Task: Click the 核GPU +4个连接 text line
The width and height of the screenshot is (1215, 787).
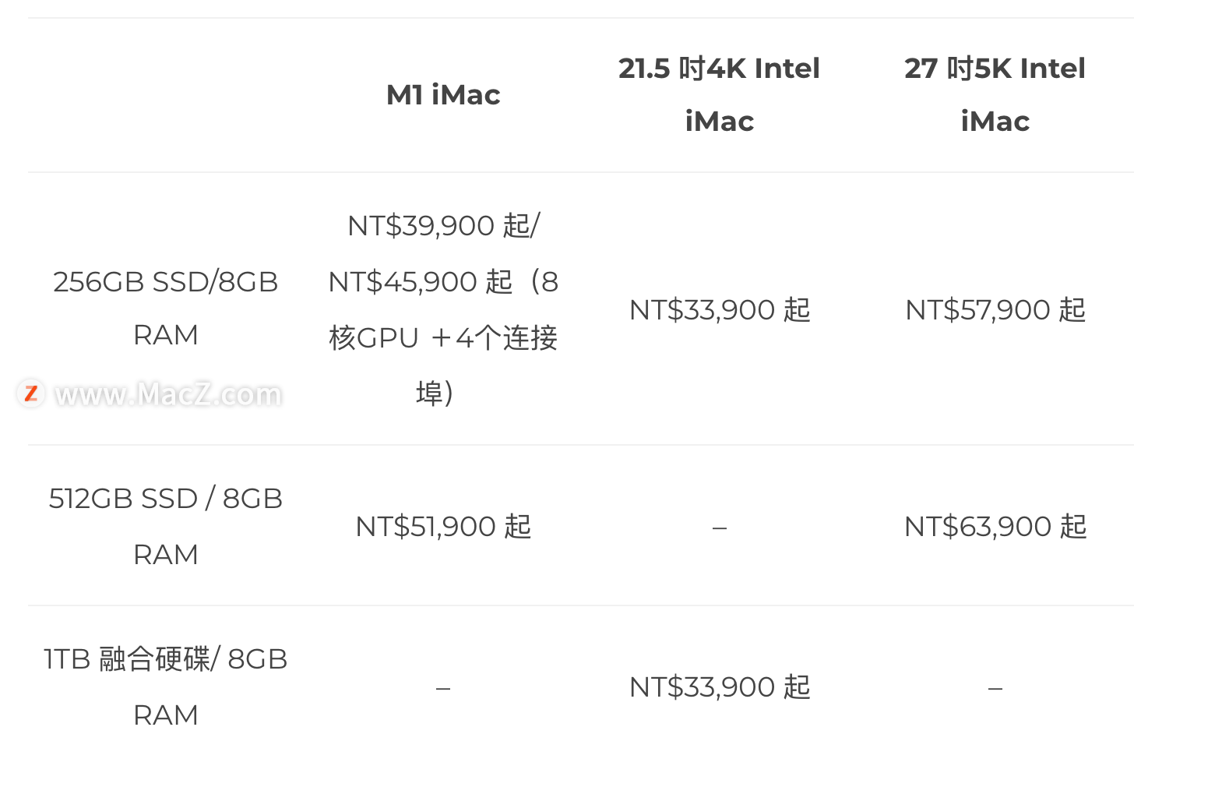Action: [x=443, y=338]
